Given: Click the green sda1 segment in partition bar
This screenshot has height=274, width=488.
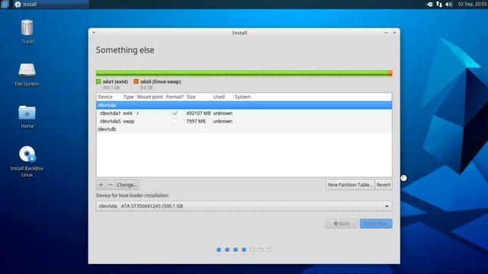Looking at the screenshot, I should coord(242,73).
